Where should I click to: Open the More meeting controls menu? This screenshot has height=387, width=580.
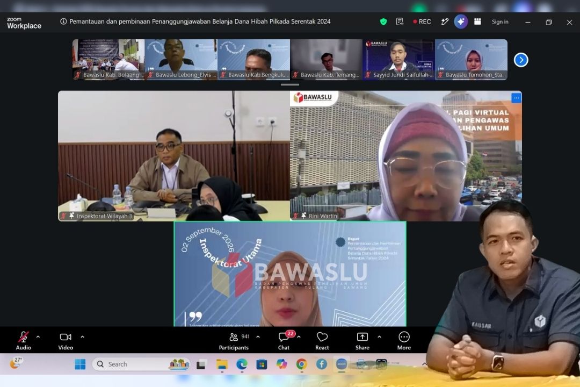(x=404, y=341)
